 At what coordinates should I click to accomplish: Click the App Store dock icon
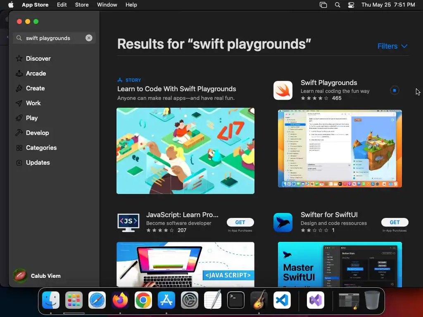click(x=166, y=300)
